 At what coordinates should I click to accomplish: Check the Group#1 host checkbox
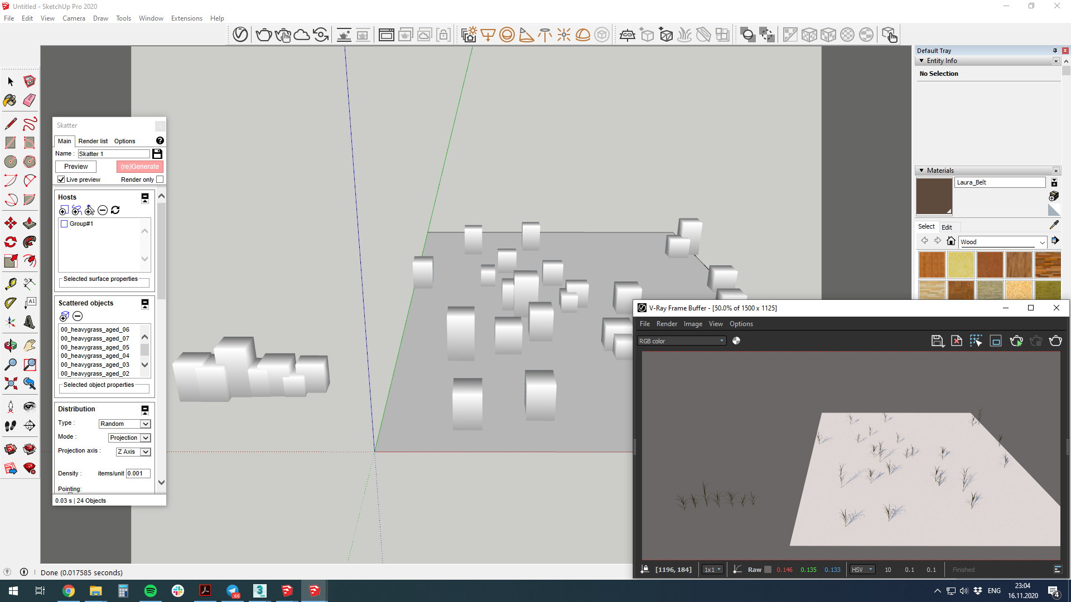(x=64, y=224)
